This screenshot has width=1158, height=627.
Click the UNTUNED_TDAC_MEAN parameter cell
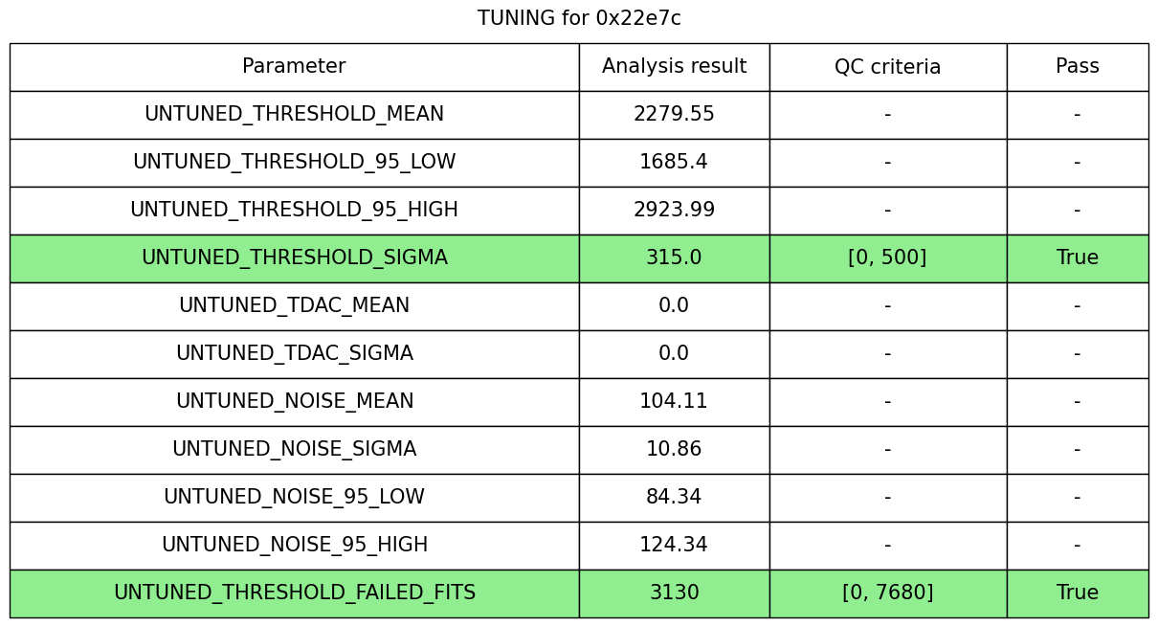294,306
